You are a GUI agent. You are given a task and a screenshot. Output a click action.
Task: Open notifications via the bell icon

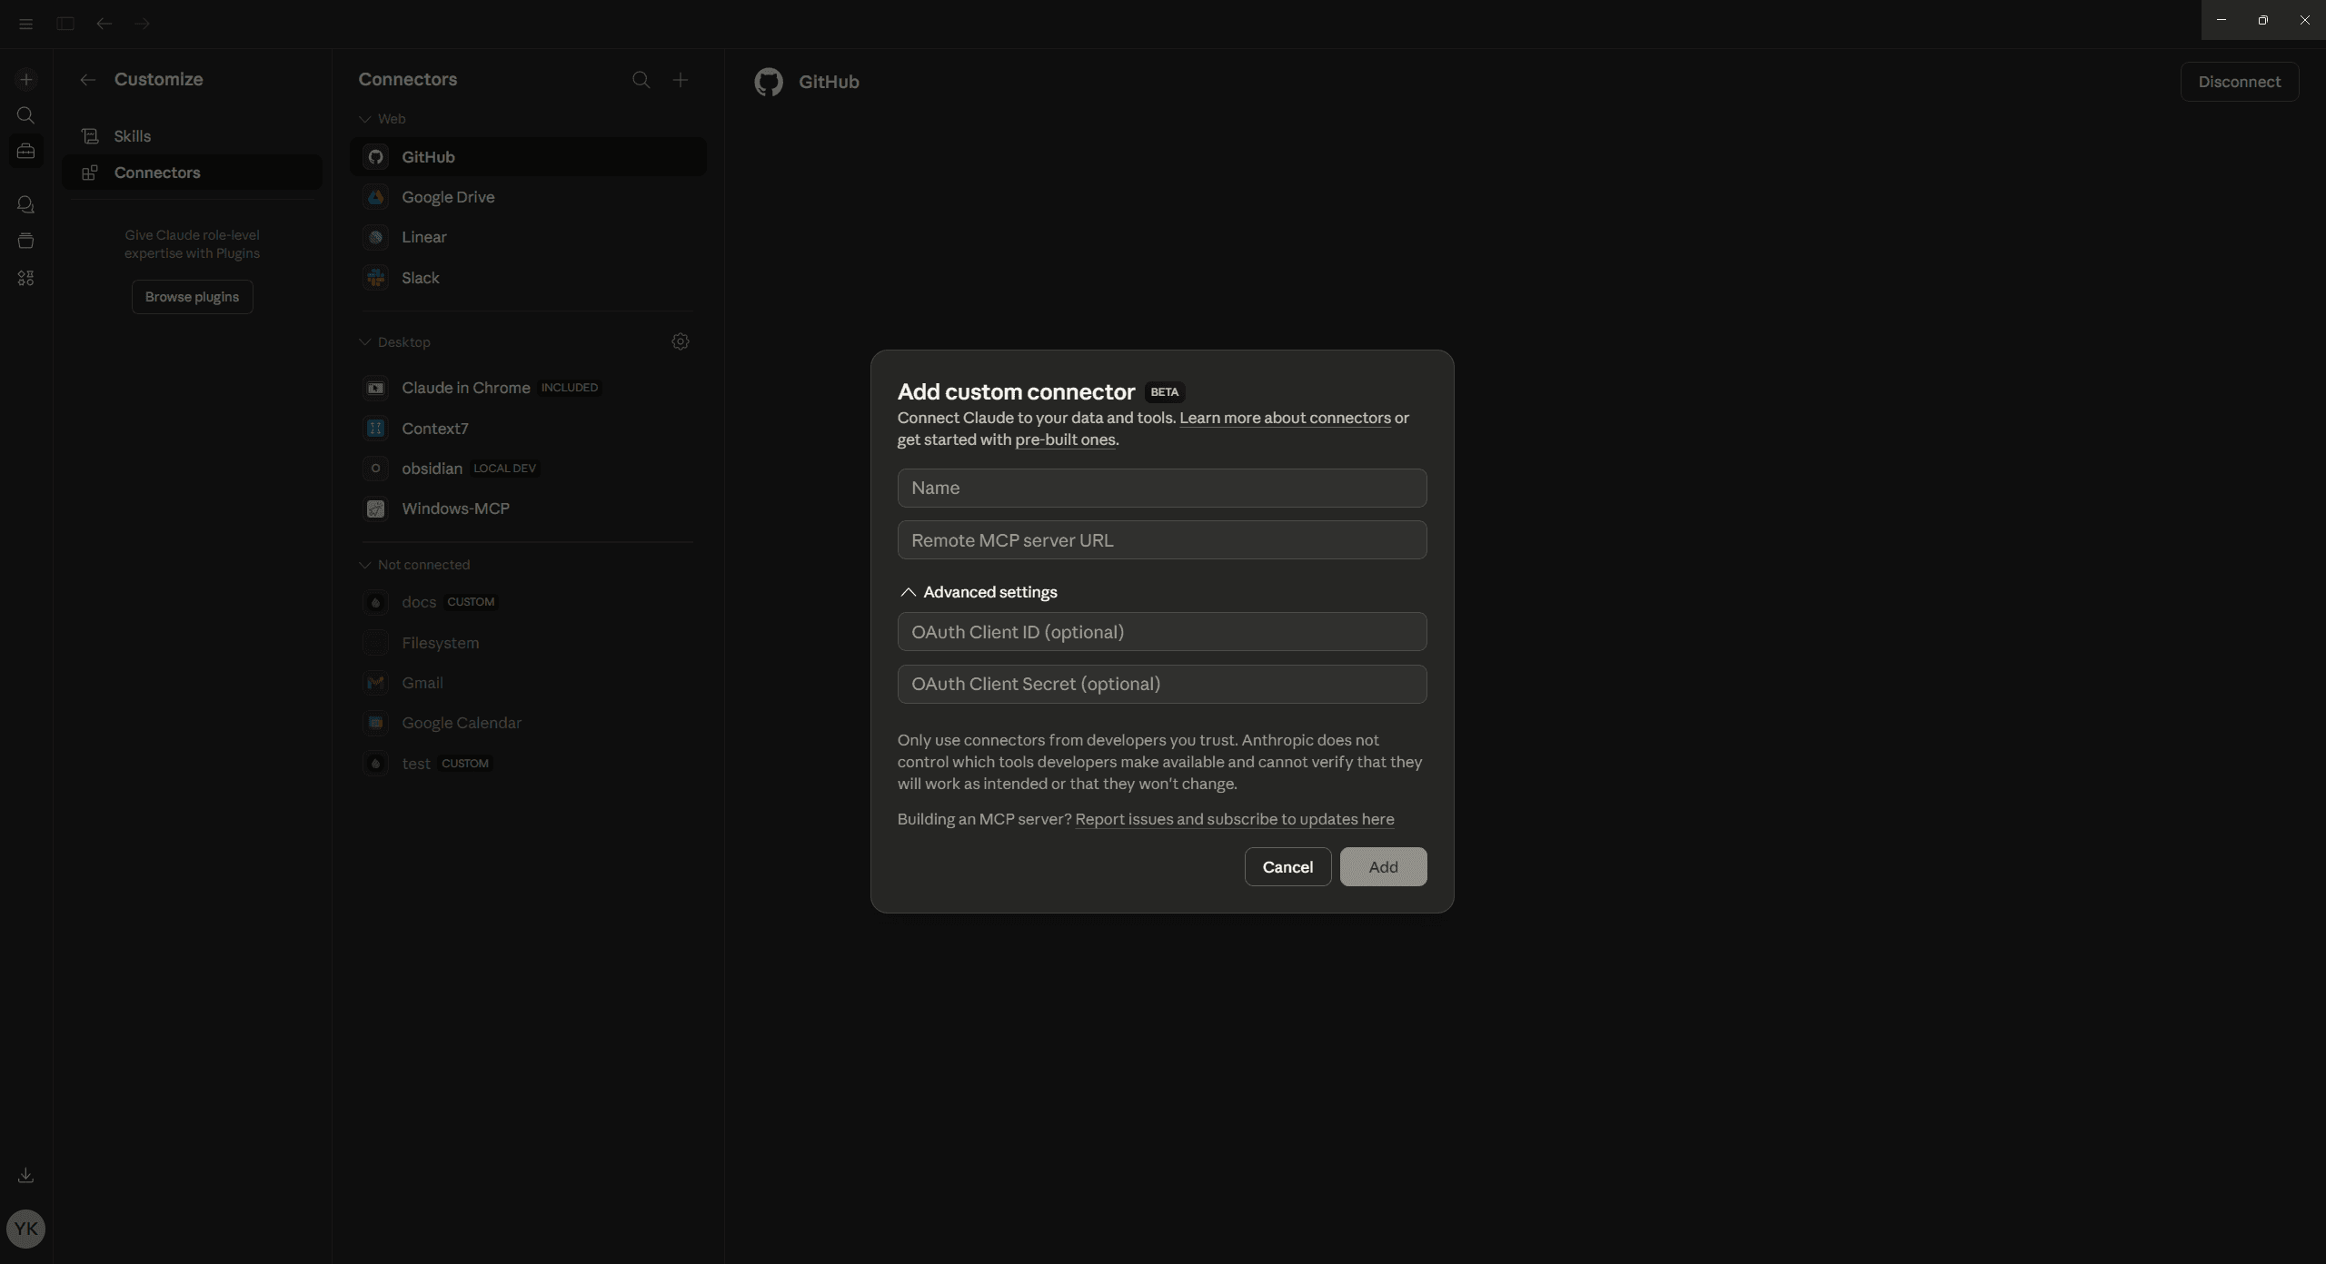26,204
